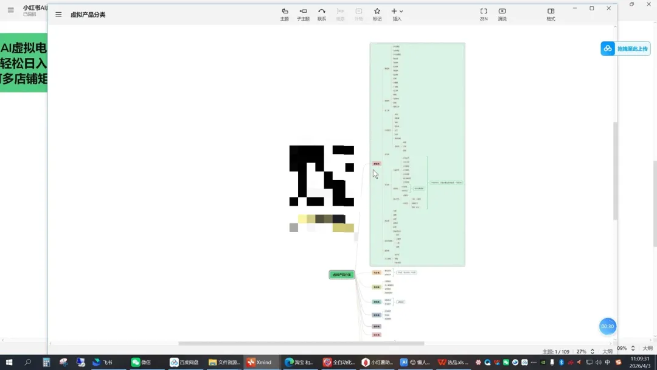
Task: Open the Edge 淘宝 window on taskbar
Action: point(299,362)
